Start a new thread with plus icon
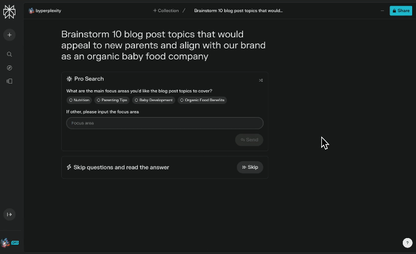416x254 pixels. click(9, 35)
